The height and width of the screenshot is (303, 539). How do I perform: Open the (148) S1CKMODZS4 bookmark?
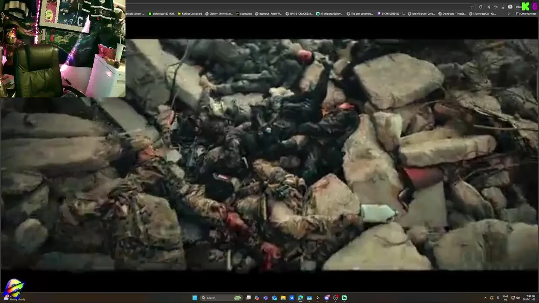pos(299,13)
